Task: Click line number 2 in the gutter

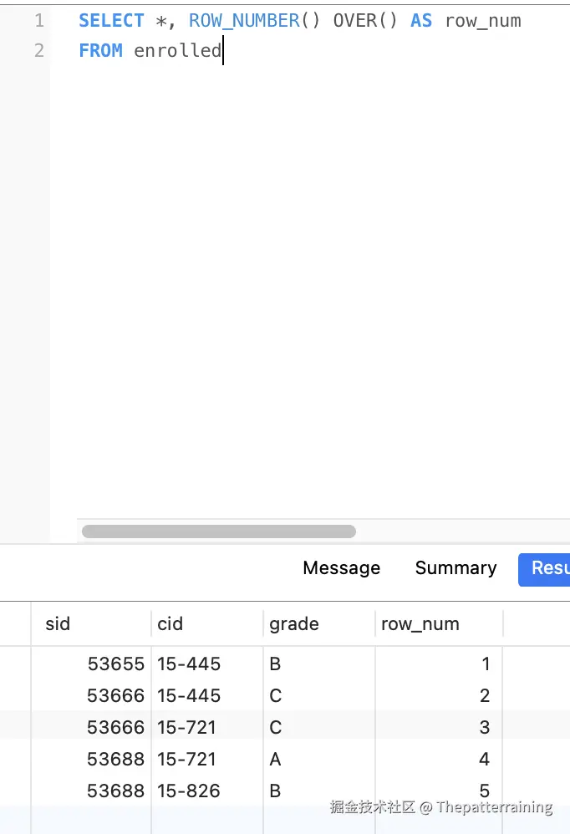Action: (38, 50)
